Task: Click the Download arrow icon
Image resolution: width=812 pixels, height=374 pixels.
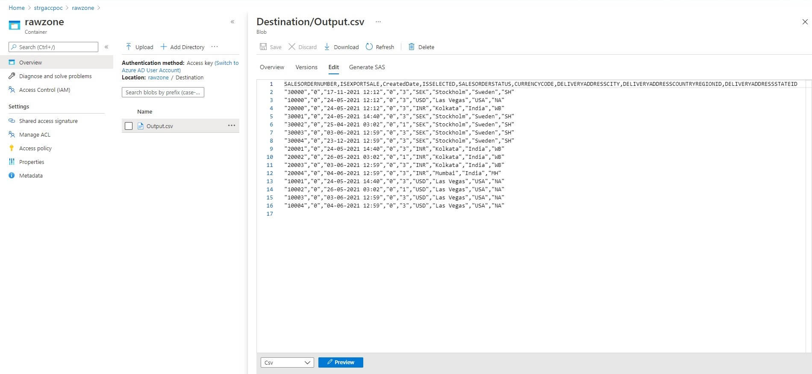Action: (327, 47)
